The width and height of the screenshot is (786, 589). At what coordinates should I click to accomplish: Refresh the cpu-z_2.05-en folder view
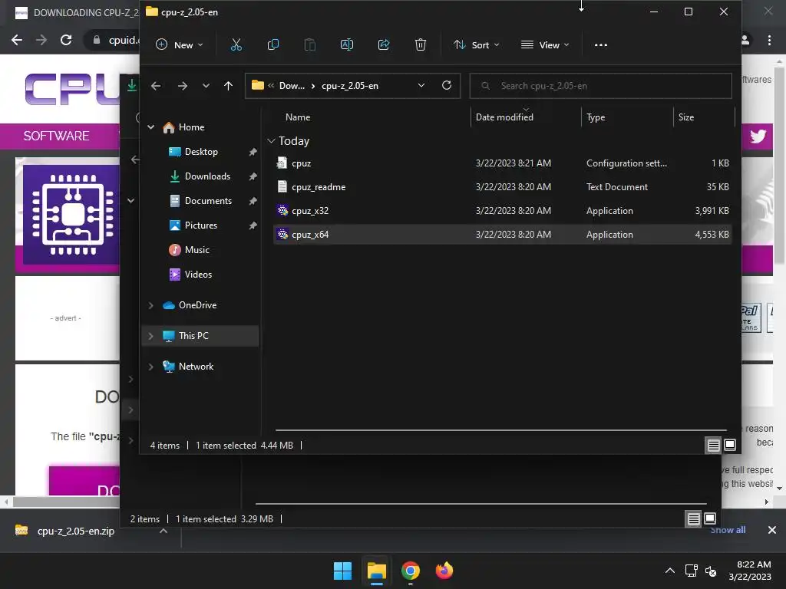pos(447,86)
